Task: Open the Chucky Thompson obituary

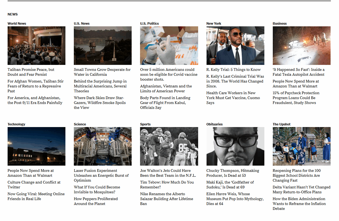Action: tap(234, 173)
